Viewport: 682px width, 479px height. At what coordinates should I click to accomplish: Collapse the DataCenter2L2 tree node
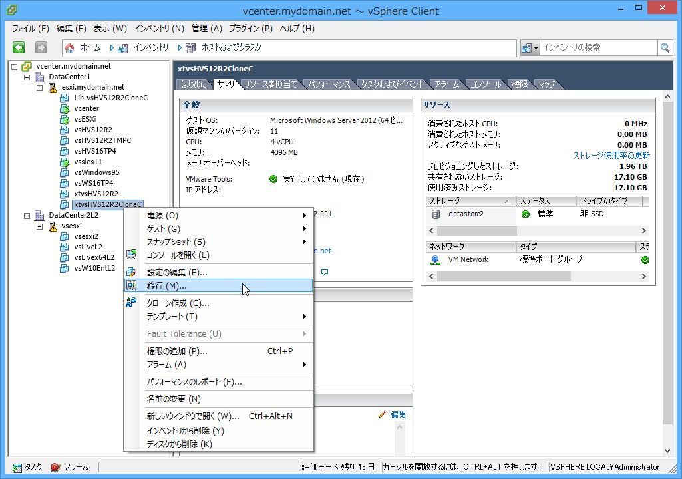point(27,216)
